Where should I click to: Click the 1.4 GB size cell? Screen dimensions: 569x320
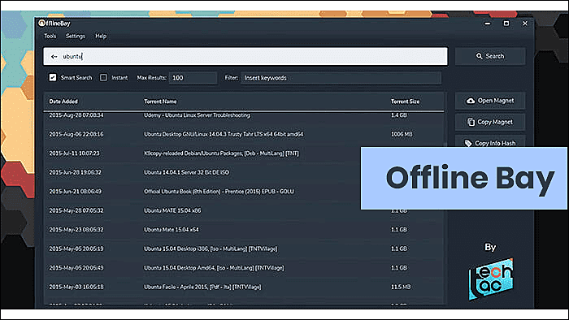point(399,115)
